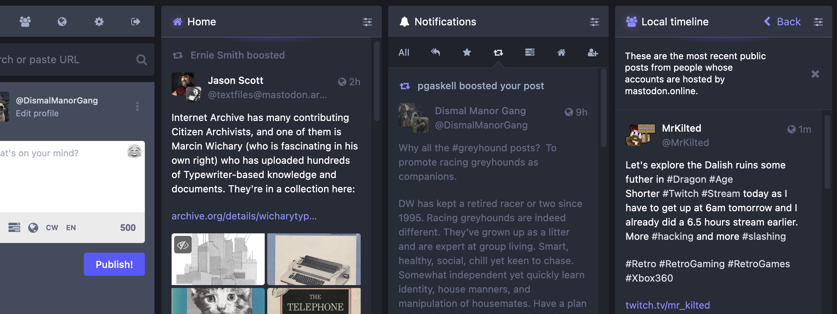
Task: Toggle content warning CW
Action: 52,228
